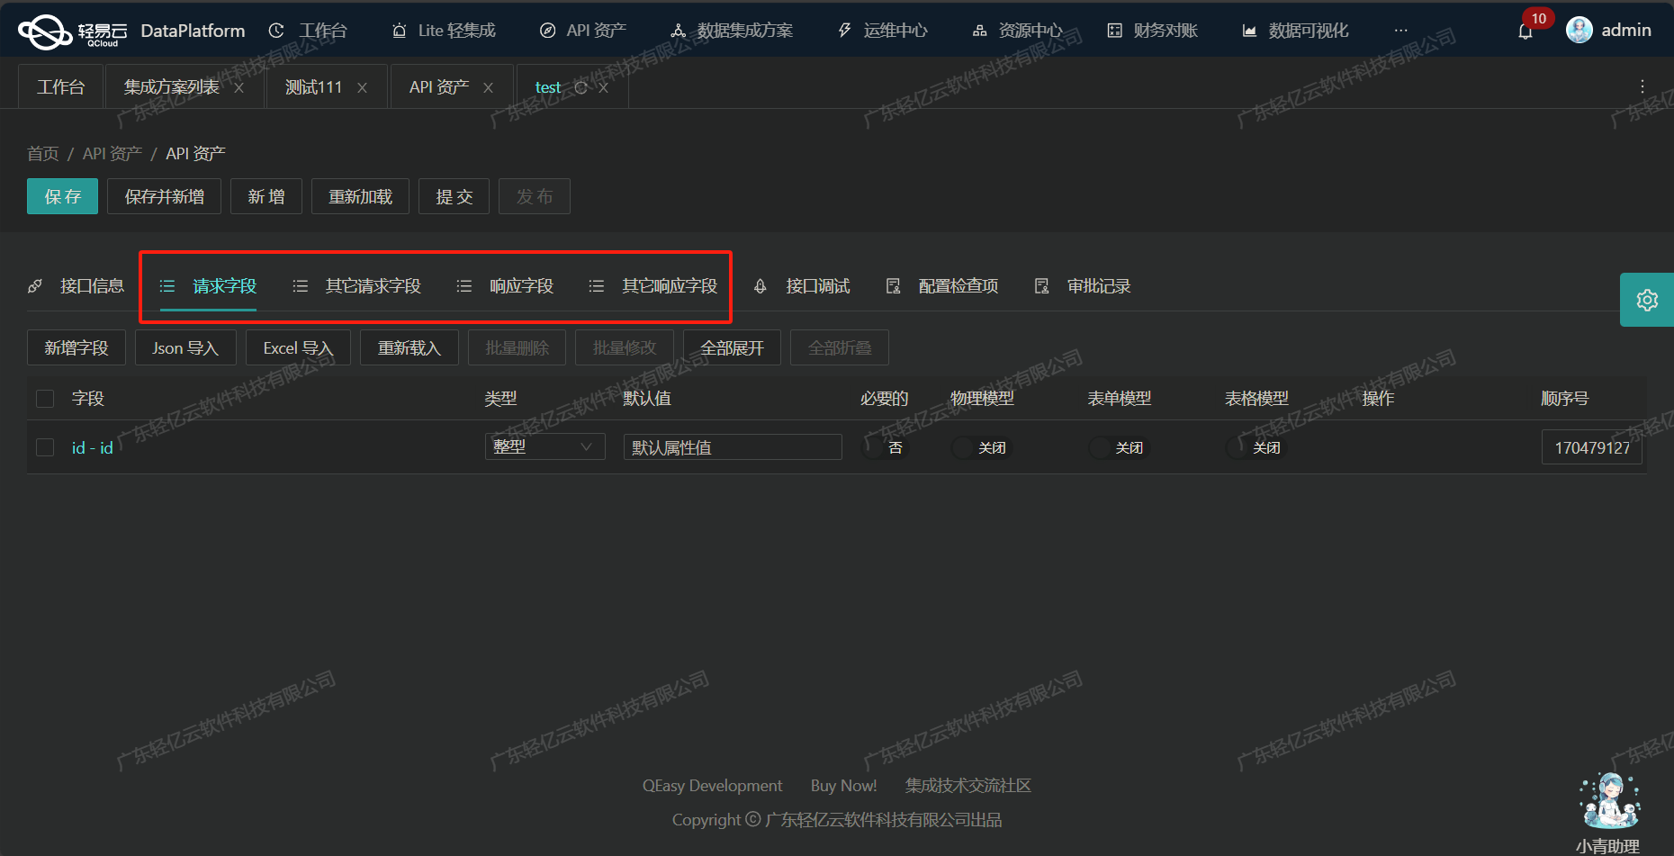
Task: Click the 审批记录 document icon
Action: tap(1041, 286)
